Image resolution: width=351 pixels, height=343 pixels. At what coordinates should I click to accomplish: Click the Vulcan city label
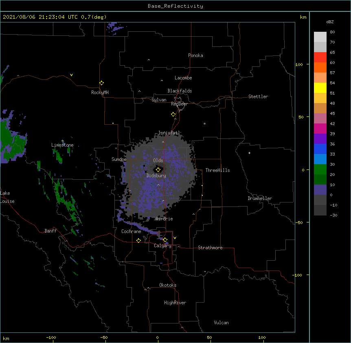click(221, 323)
